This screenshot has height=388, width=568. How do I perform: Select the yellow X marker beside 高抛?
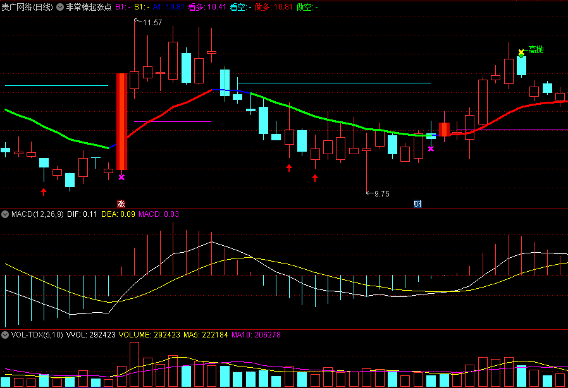tap(521, 52)
